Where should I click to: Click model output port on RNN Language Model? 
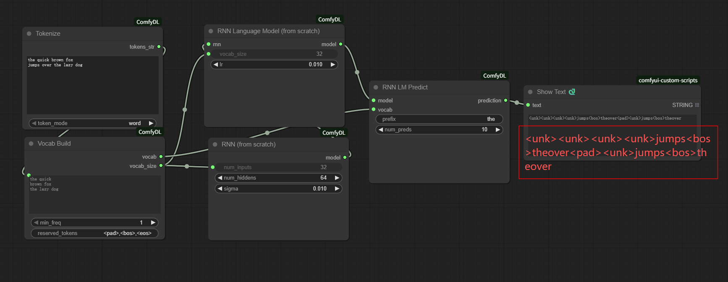click(x=340, y=44)
